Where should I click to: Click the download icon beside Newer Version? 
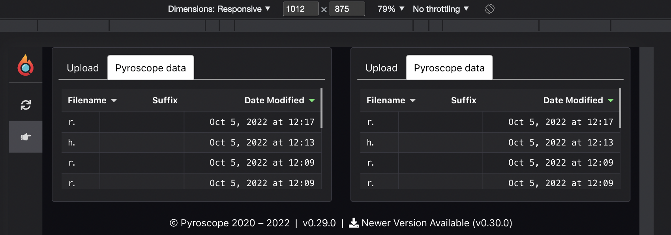(x=354, y=223)
